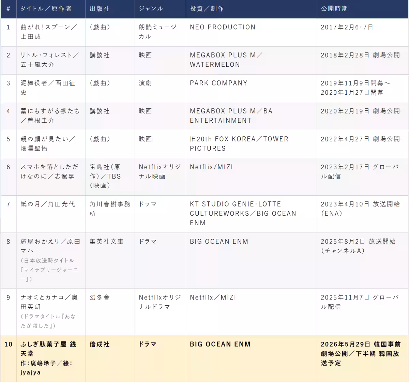This screenshot has width=409, height=383.
Task: Click ドラマ genre in row 7
Action: (148, 204)
